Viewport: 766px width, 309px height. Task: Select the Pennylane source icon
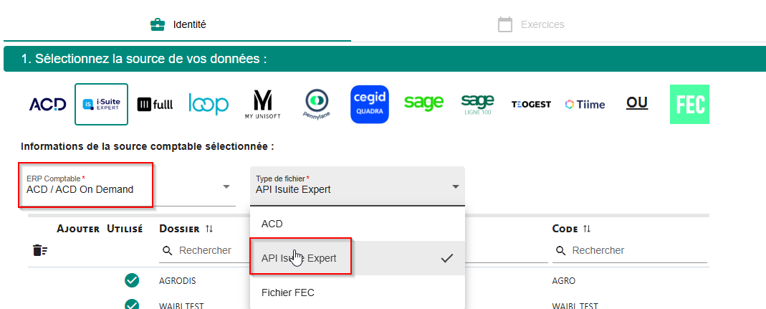point(316,105)
